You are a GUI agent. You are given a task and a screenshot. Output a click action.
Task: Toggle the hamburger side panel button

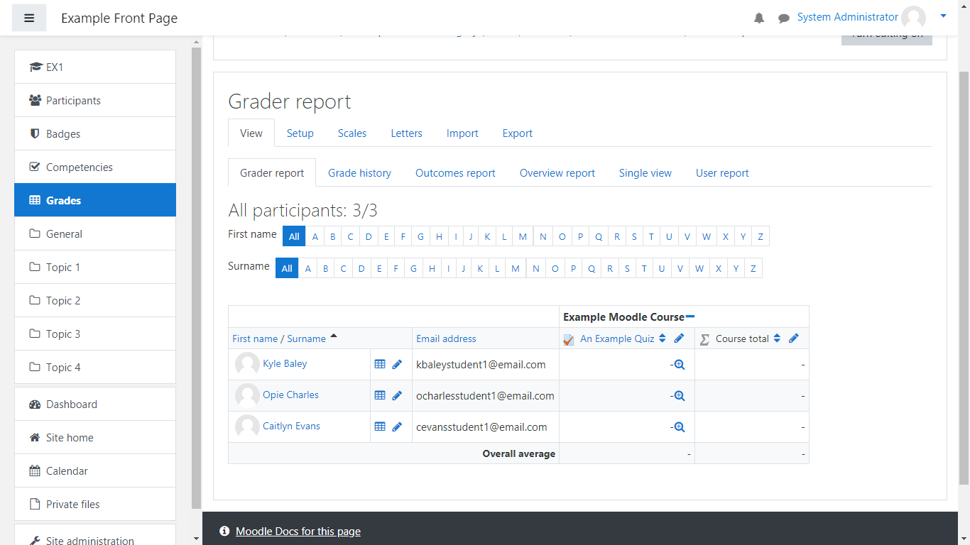tap(29, 18)
